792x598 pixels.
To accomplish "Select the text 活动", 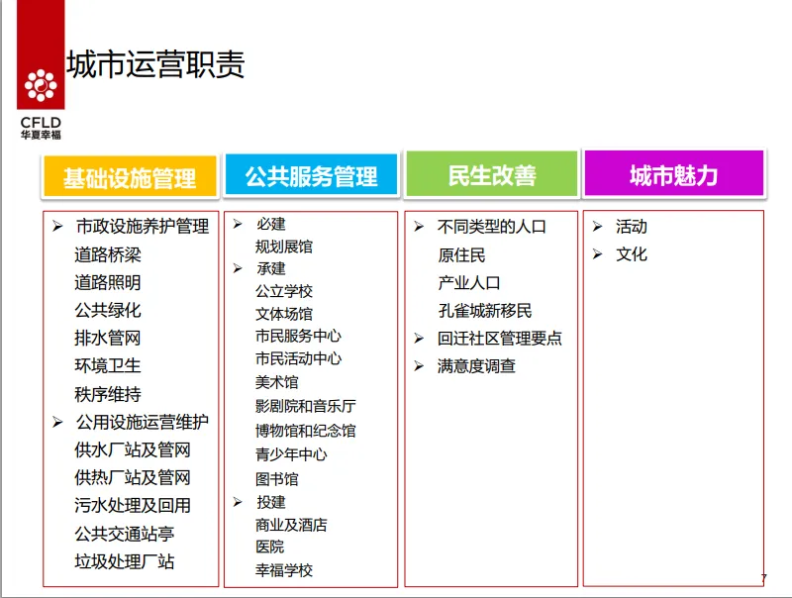I will (632, 227).
